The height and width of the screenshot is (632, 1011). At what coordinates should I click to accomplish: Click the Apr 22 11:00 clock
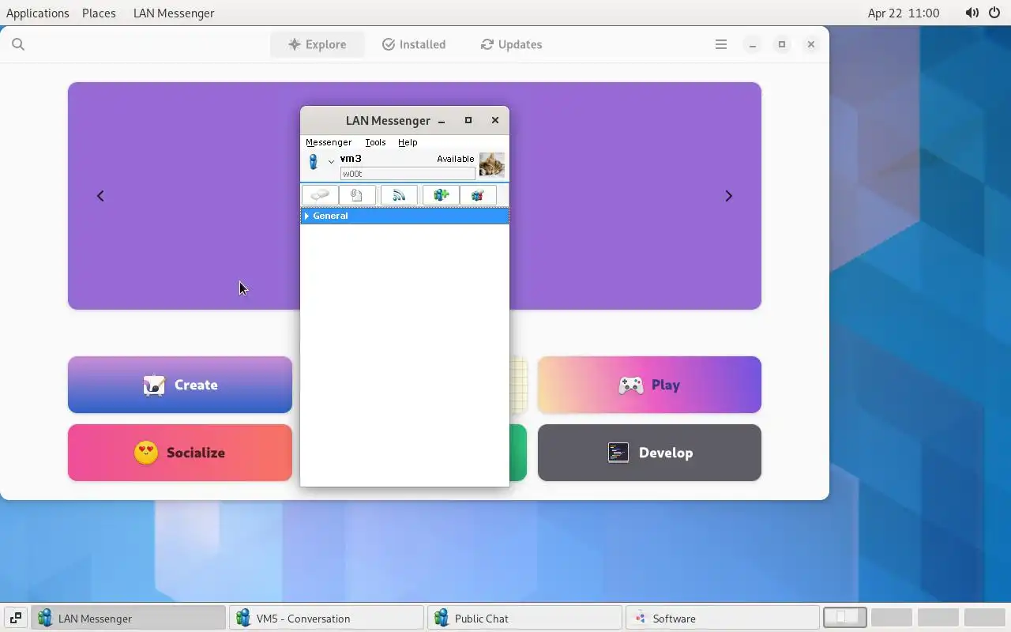point(904,13)
